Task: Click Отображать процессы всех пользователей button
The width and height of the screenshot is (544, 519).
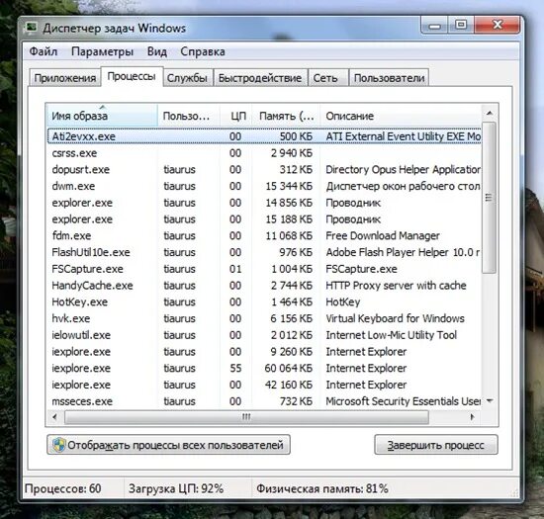Action: pyautogui.click(x=168, y=445)
